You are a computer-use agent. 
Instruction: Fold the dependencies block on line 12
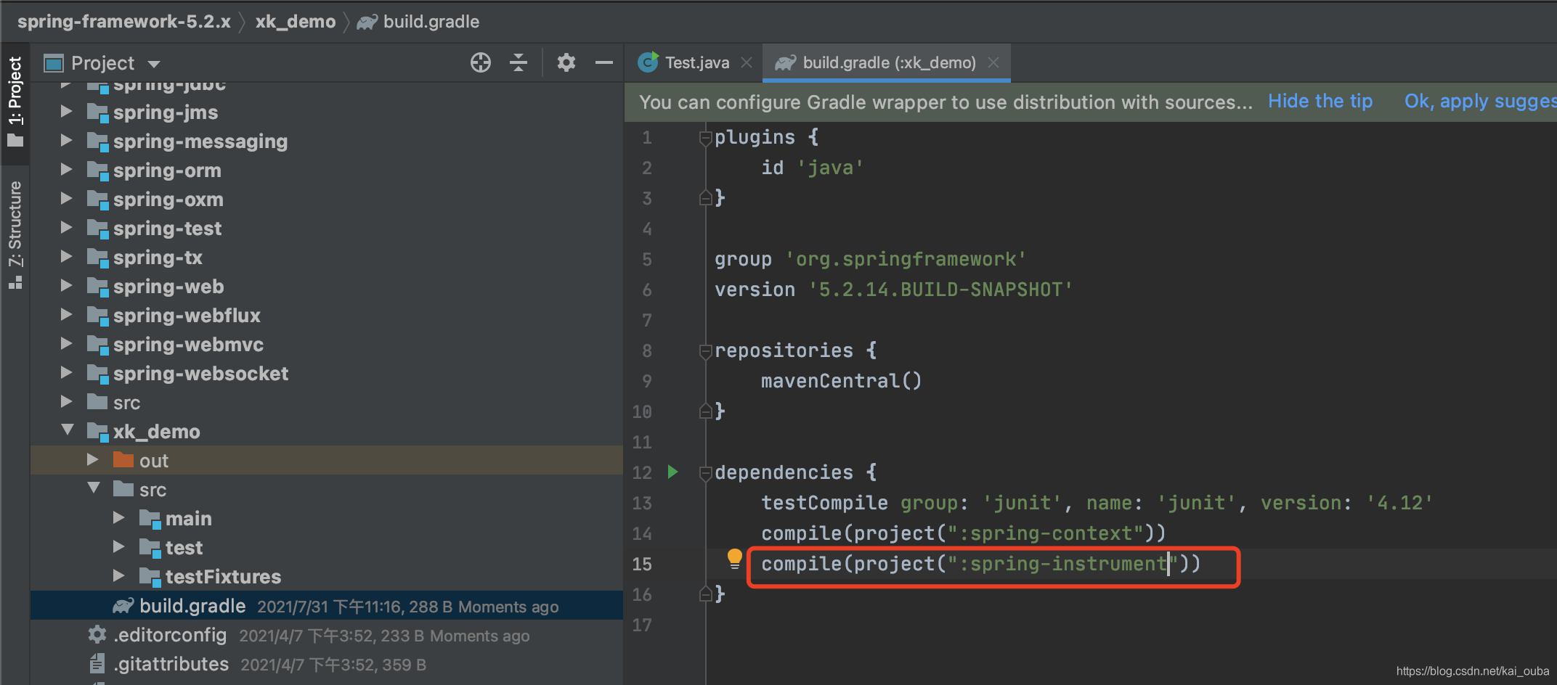point(704,472)
